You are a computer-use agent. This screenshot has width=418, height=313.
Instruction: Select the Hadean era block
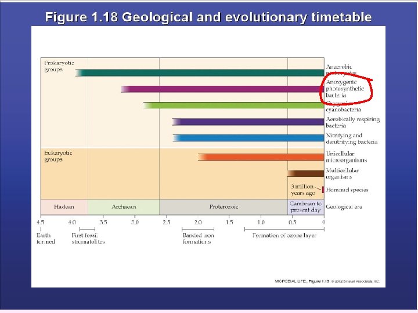64,207
